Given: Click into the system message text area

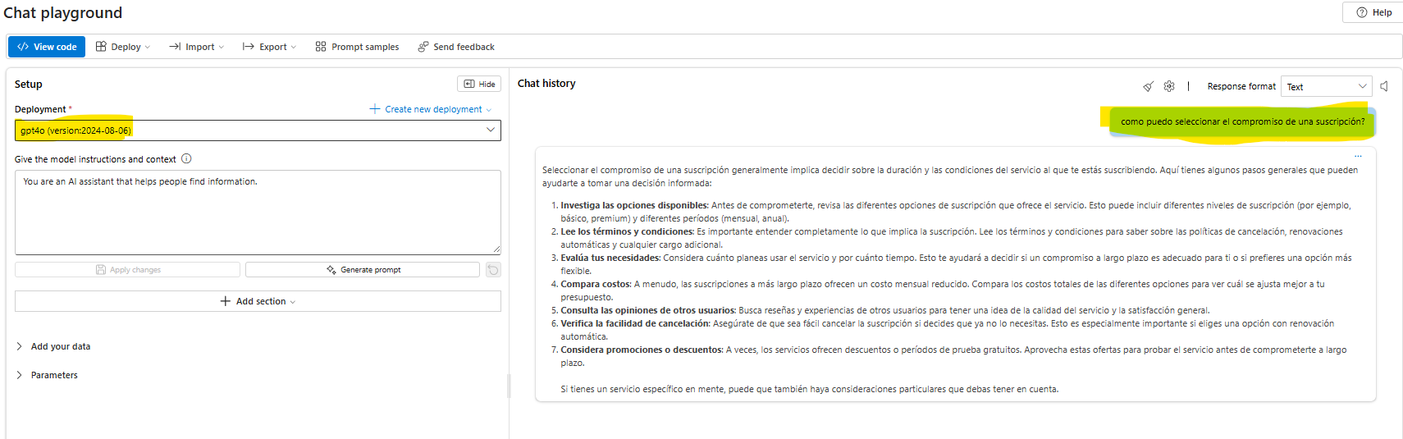Looking at the screenshot, I should click(x=258, y=212).
